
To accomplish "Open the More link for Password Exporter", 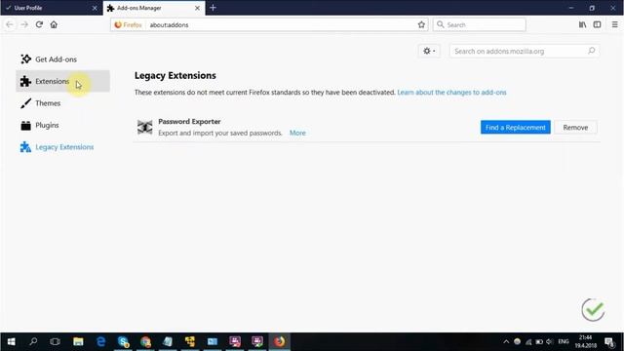I will [x=297, y=133].
